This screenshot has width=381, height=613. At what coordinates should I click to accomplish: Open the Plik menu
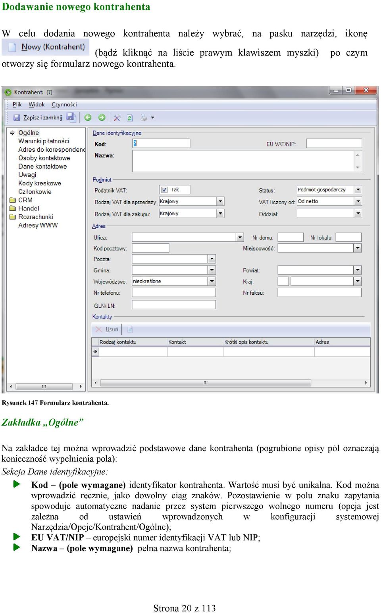17,104
